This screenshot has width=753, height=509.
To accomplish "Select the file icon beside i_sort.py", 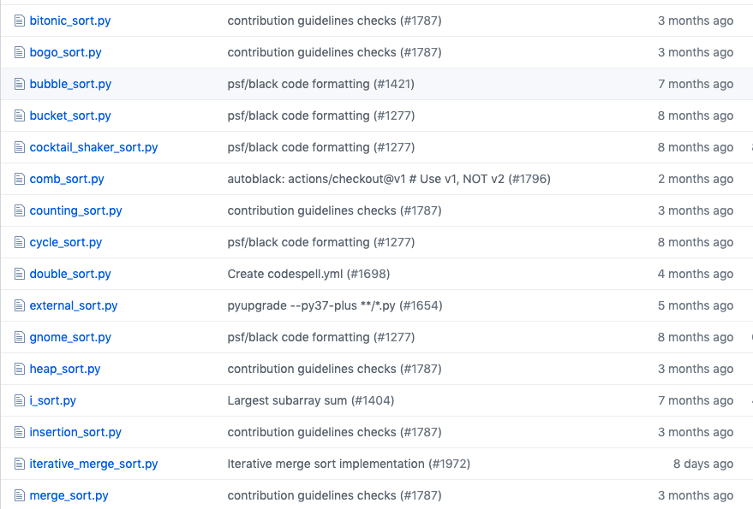I will [x=19, y=400].
